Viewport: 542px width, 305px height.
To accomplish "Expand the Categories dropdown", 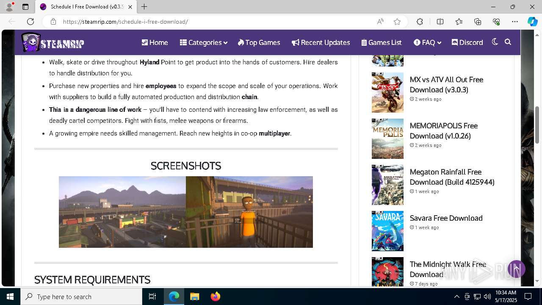I will tap(204, 42).
